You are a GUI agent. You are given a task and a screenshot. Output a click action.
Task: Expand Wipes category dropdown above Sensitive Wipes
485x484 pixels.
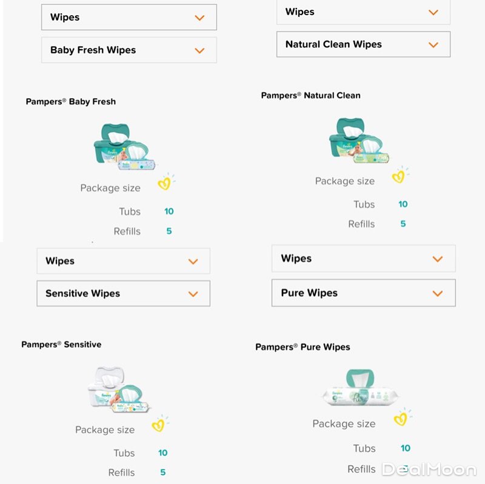click(123, 261)
